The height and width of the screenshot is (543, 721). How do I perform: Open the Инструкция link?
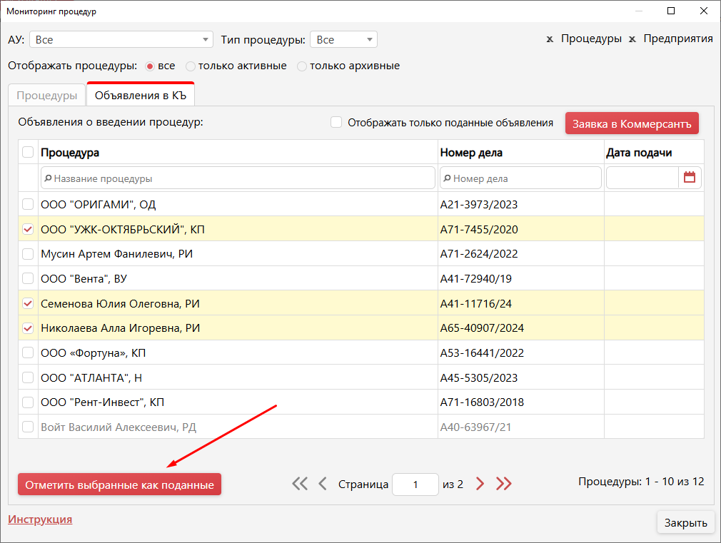pyautogui.click(x=40, y=519)
